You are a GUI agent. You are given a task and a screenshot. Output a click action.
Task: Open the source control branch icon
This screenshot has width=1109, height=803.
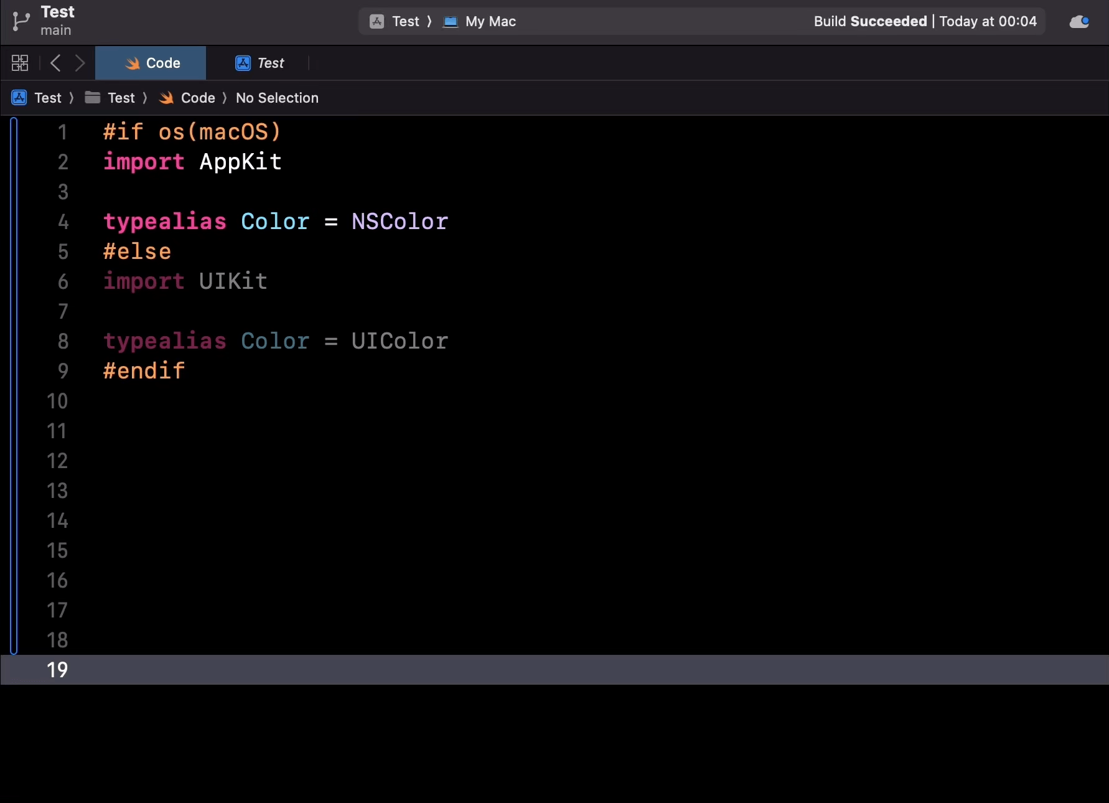click(21, 21)
